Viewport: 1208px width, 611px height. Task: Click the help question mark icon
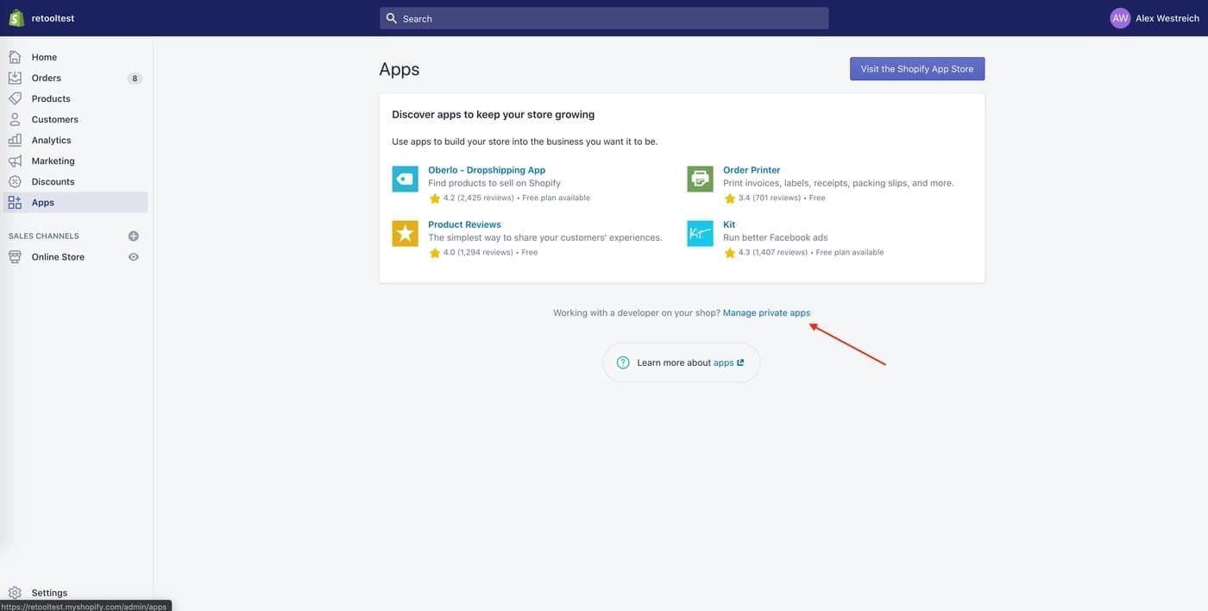pyautogui.click(x=623, y=362)
